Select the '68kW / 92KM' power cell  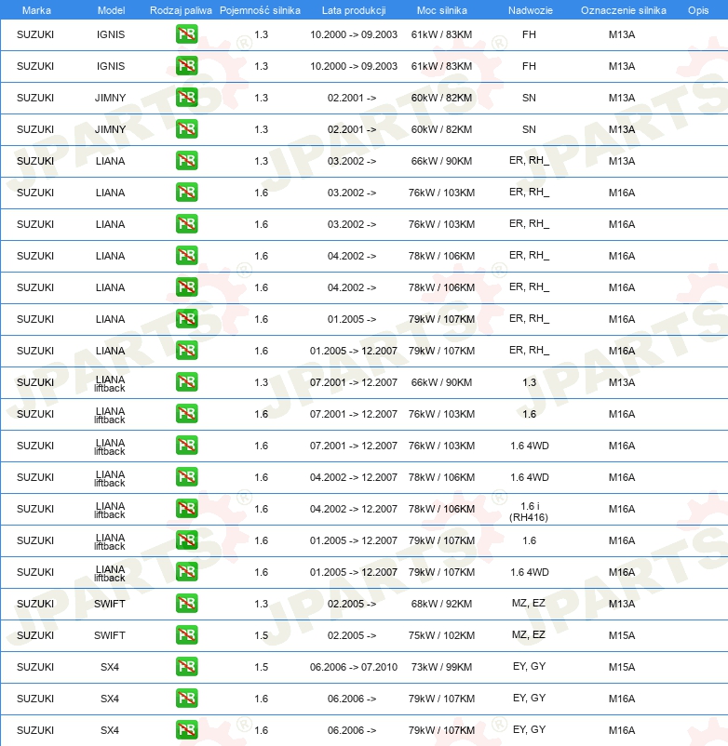click(x=442, y=604)
